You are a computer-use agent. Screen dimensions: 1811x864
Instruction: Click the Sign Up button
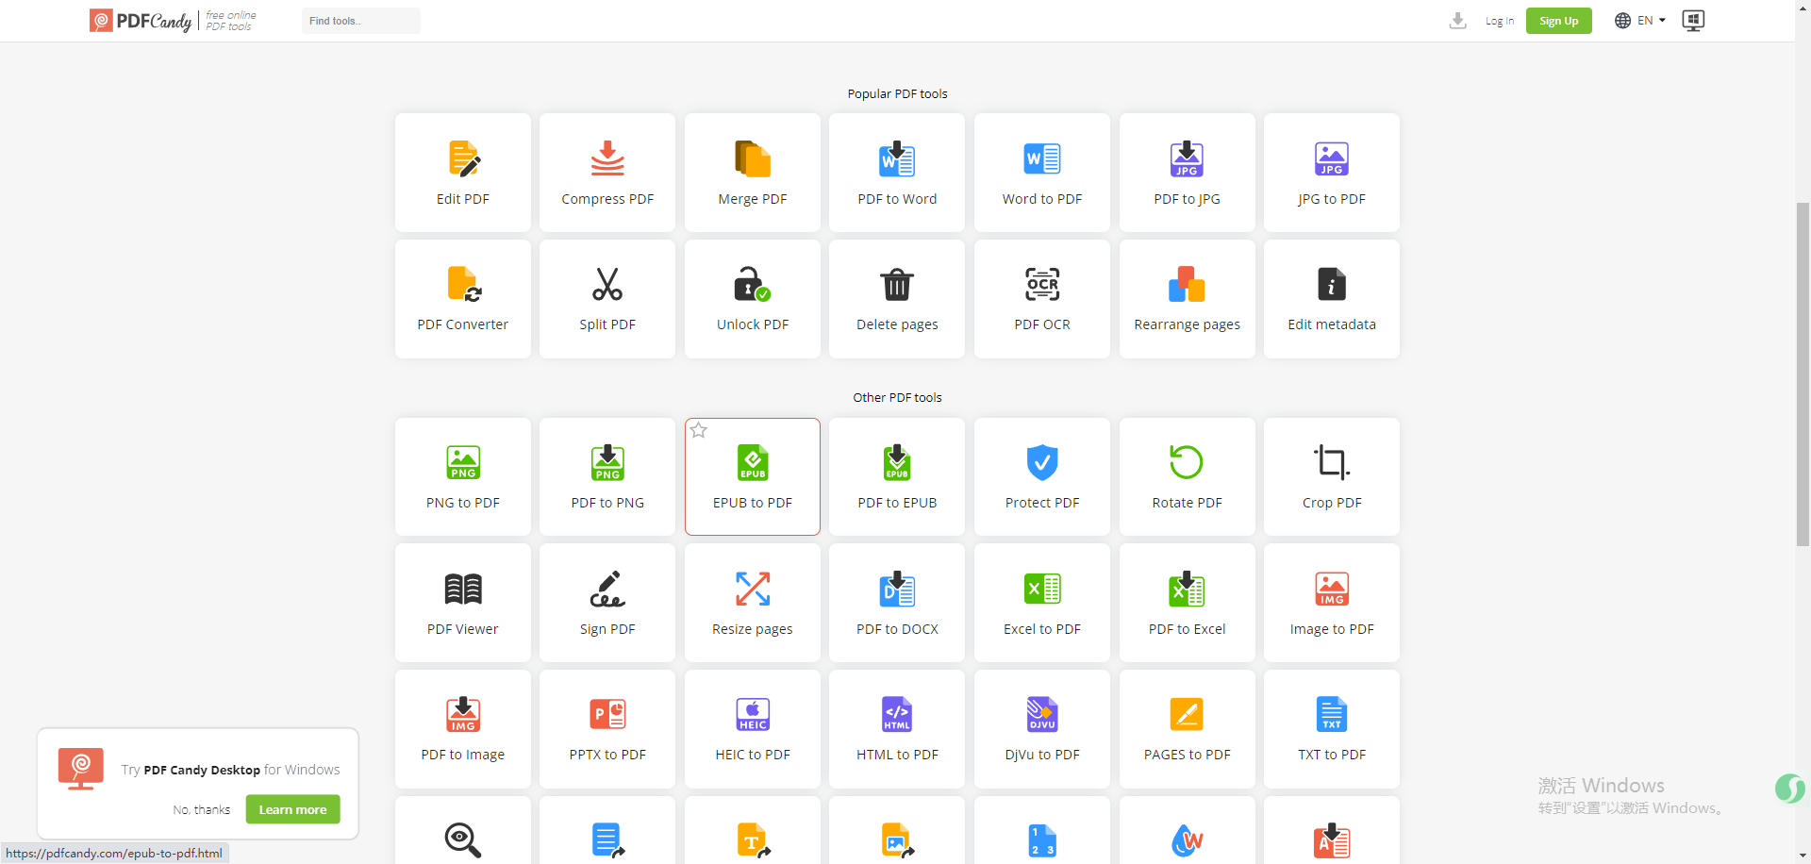coord(1558,21)
